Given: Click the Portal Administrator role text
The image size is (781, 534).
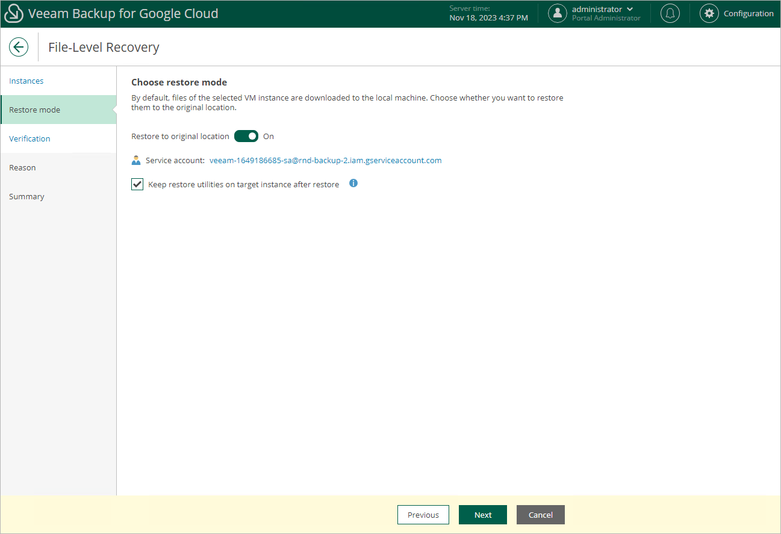Looking at the screenshot, I should [x=606, y=18].
